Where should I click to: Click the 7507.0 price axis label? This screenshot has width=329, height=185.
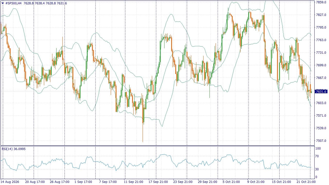[x=321, y=141]
